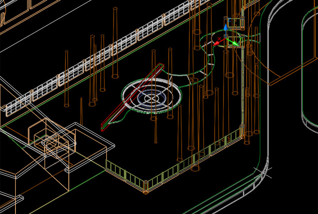Click the blue Z-axis arrow of the gizmo
Viewport: 318px width, 214px height.
(226, 28)
